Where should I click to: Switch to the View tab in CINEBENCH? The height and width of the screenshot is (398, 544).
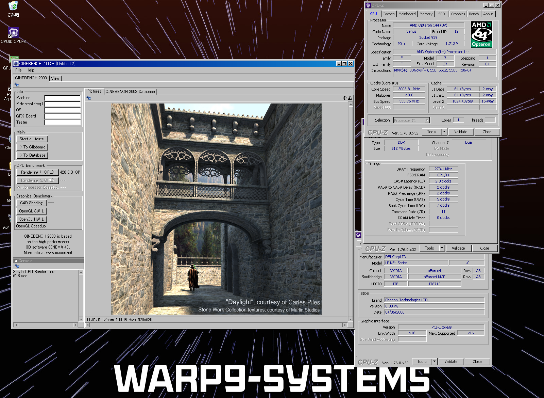point(55,78)
